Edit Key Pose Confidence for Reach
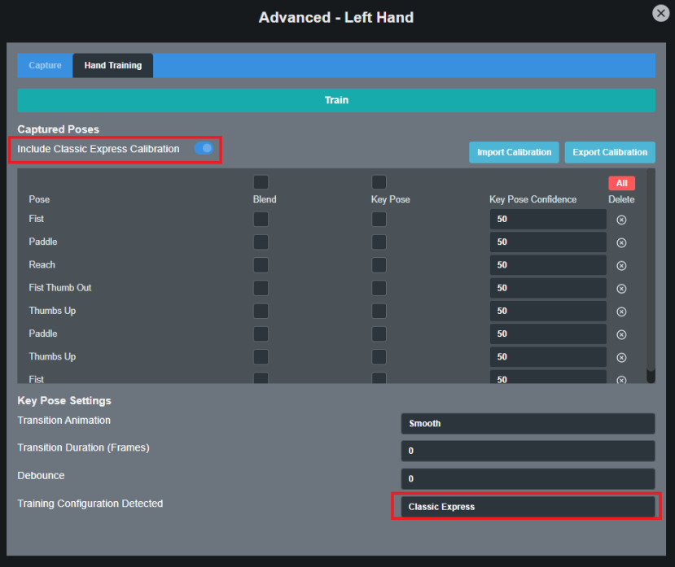Viewport: 675px width, 567px height. coord(548,265)
